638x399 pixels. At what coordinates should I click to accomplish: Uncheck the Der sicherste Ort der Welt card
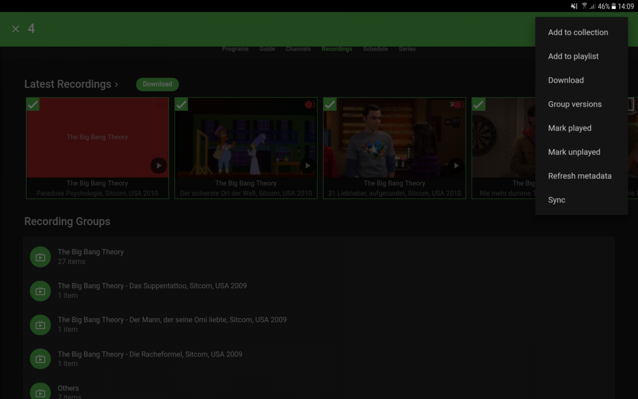[x=181, y=104]
